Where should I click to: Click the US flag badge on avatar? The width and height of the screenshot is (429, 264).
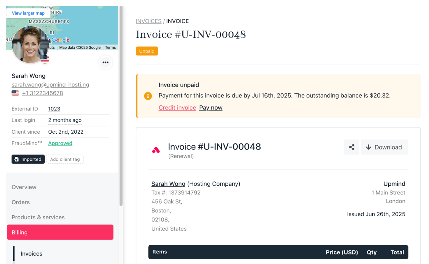(x=45, y=59)
